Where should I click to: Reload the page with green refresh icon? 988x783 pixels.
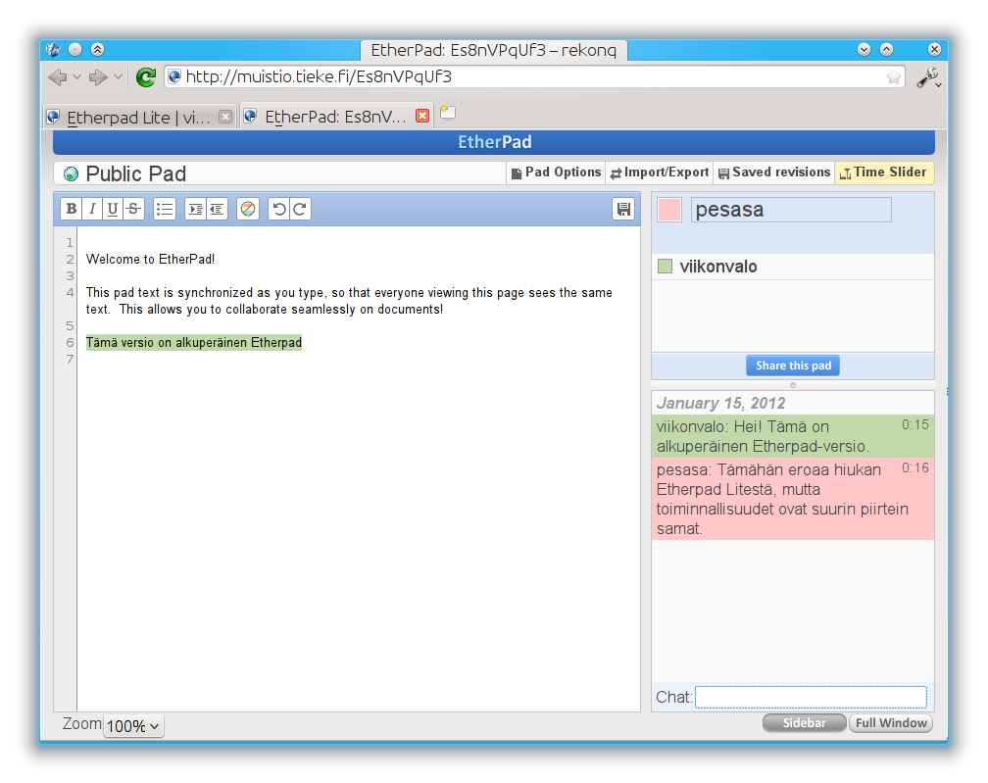(146, 77)
